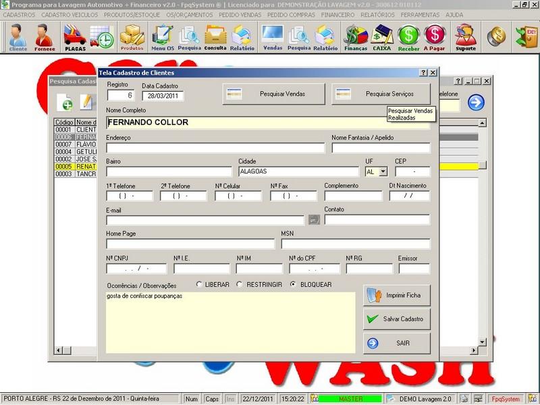Viewport: 540px width, 405px height.
Task: Select row 00007 FLÁVIO in the list
Action: point(76,144)
